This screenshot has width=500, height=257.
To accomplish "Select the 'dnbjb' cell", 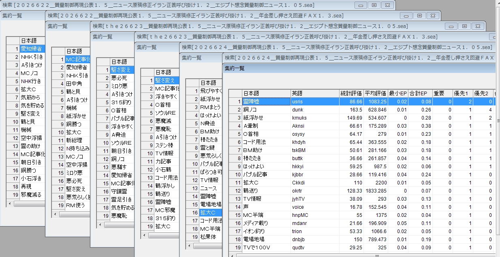I will point(314,240).
